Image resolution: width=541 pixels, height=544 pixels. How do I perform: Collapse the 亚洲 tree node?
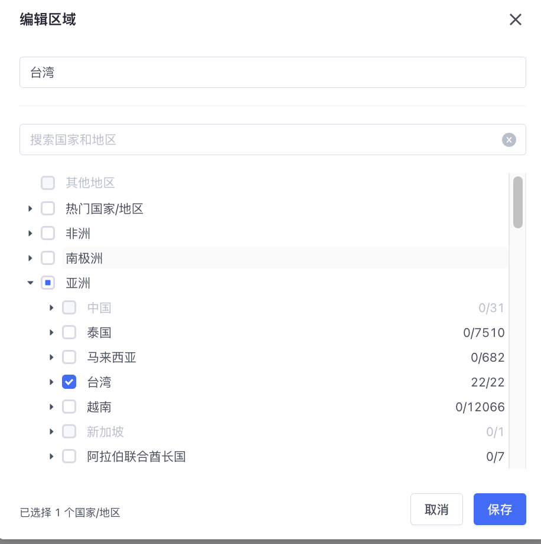click(x=30, y=283)
